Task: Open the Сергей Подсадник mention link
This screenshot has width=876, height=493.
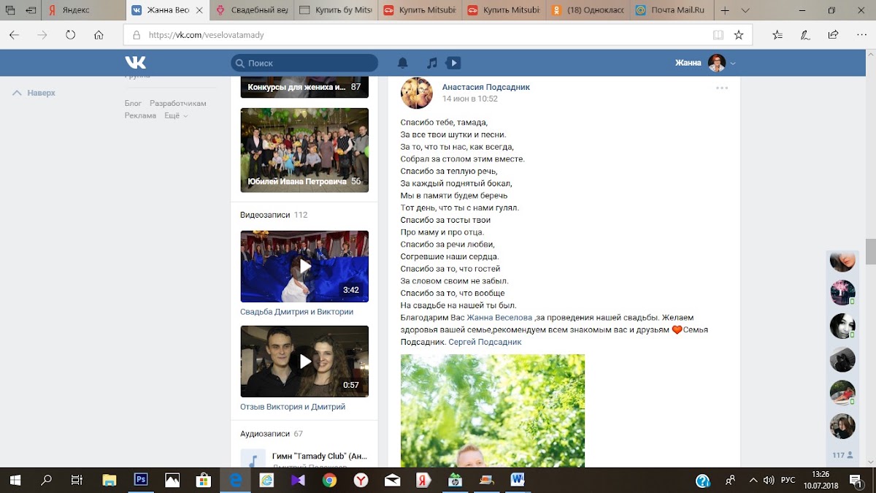Action: click(x=485, y=342)
